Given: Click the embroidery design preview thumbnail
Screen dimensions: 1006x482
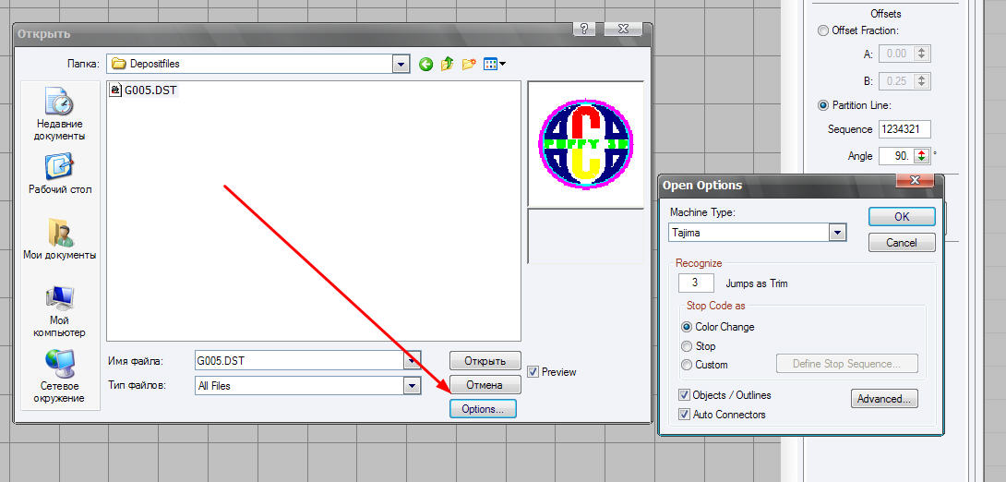Looking at the screenshot, I should pos(586,144).
